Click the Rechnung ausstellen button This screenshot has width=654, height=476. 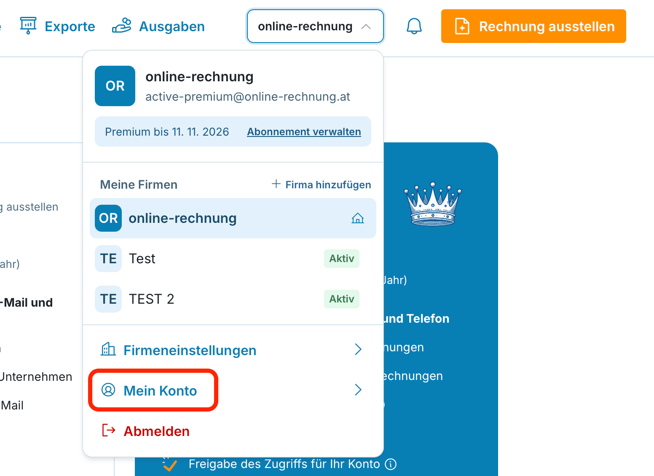click(533, 26)
